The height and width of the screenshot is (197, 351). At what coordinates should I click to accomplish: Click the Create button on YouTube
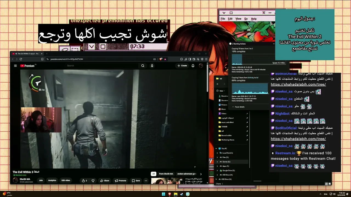pos(182,66)
